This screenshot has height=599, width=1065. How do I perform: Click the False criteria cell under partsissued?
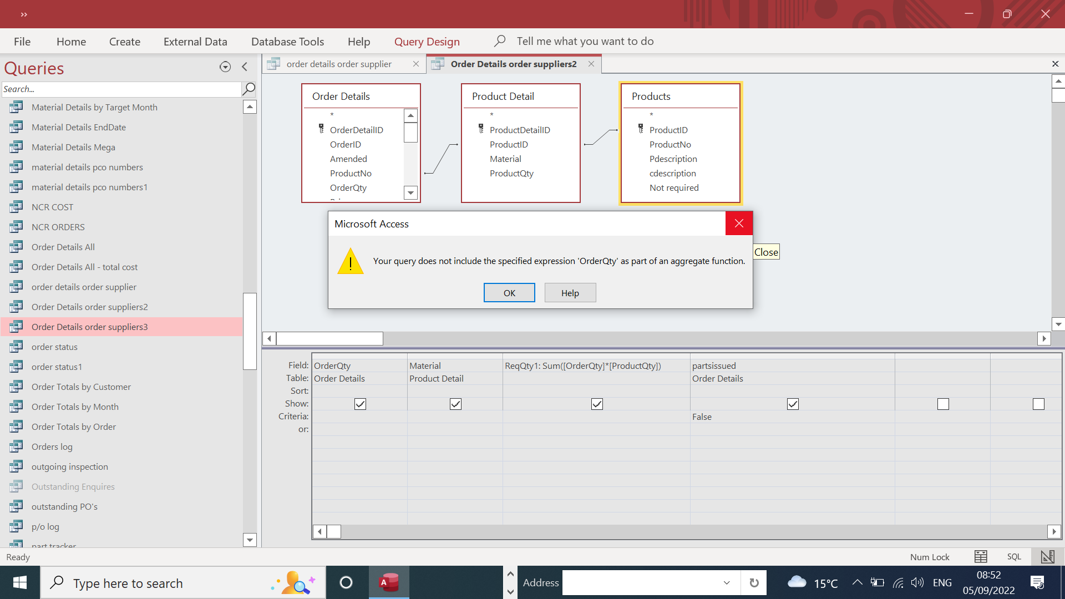coord(792,417)
